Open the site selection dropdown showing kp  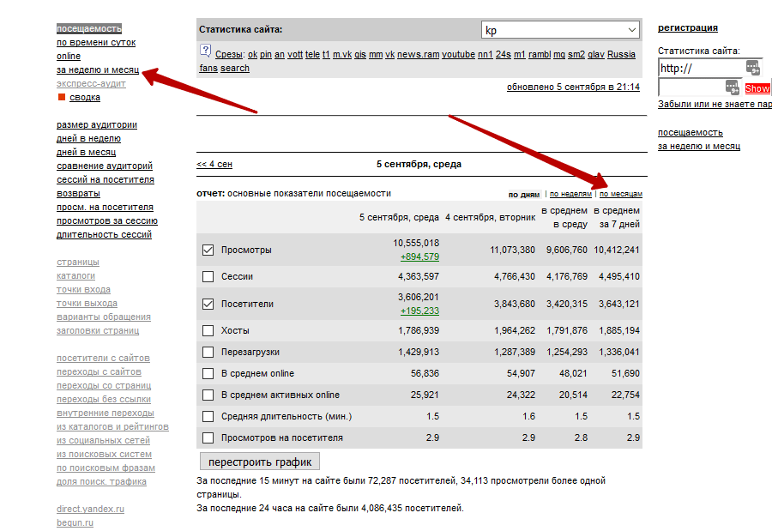(560, 30)
